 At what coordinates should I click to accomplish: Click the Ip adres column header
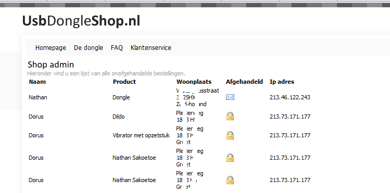[282, 82]
